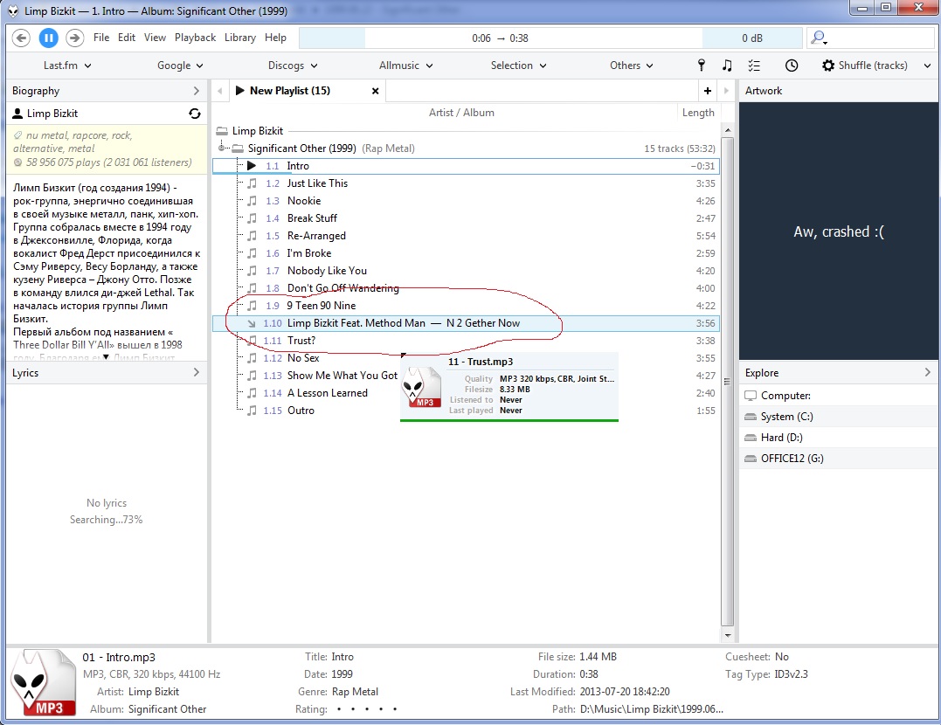Go to previous track arrow
This screenshot has height=725, width=941.
(x=22, y=38)
